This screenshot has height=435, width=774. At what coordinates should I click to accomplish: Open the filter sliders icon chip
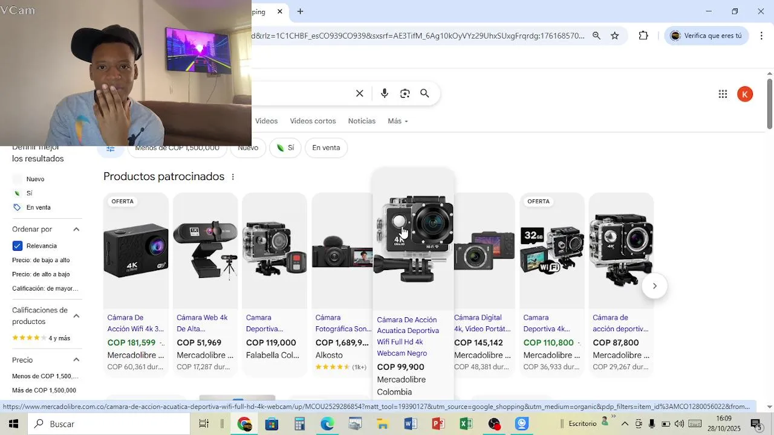click(110, 148)
